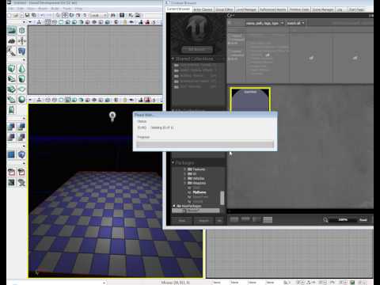Click New button under package list

point(182,221)
